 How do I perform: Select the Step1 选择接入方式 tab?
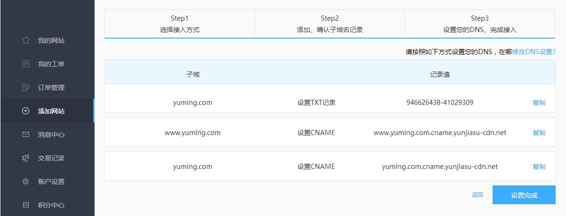(179, 24)
